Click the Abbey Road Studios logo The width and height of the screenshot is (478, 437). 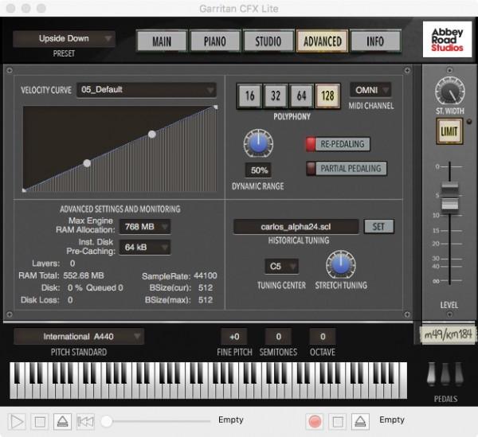[447, 39]
